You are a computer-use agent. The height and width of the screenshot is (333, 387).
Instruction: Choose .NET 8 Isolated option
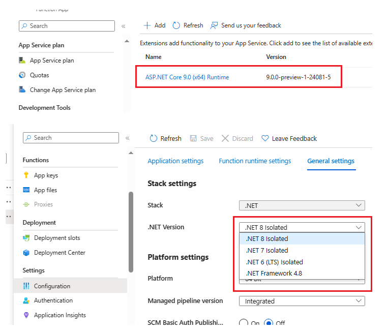coord(302,238)
